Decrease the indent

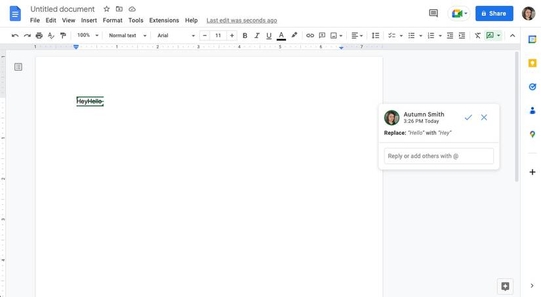pos(450,35)
